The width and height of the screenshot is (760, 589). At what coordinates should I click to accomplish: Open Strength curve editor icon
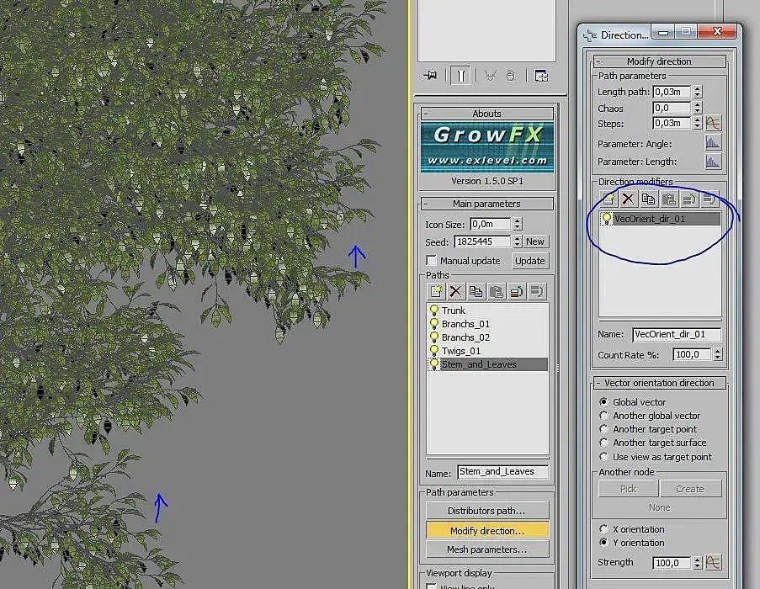tap(713, 562)
